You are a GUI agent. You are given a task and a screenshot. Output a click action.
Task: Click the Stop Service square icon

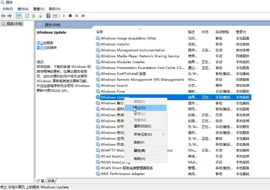tap(70, 16)
